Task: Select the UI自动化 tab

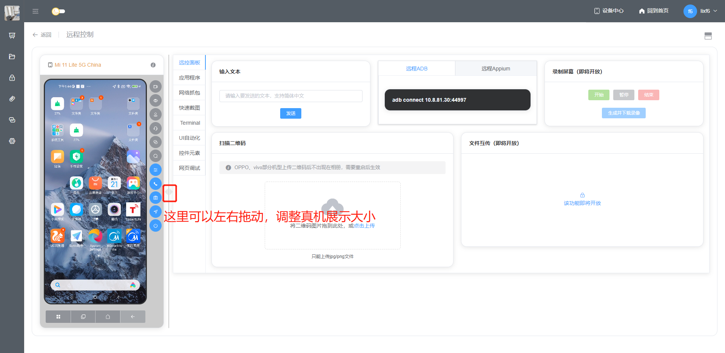Action: click(190, 138)
